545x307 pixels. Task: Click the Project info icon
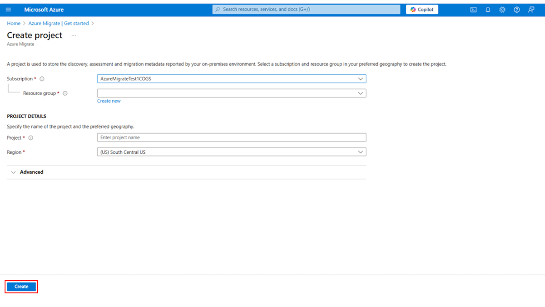tap(30, 138)
